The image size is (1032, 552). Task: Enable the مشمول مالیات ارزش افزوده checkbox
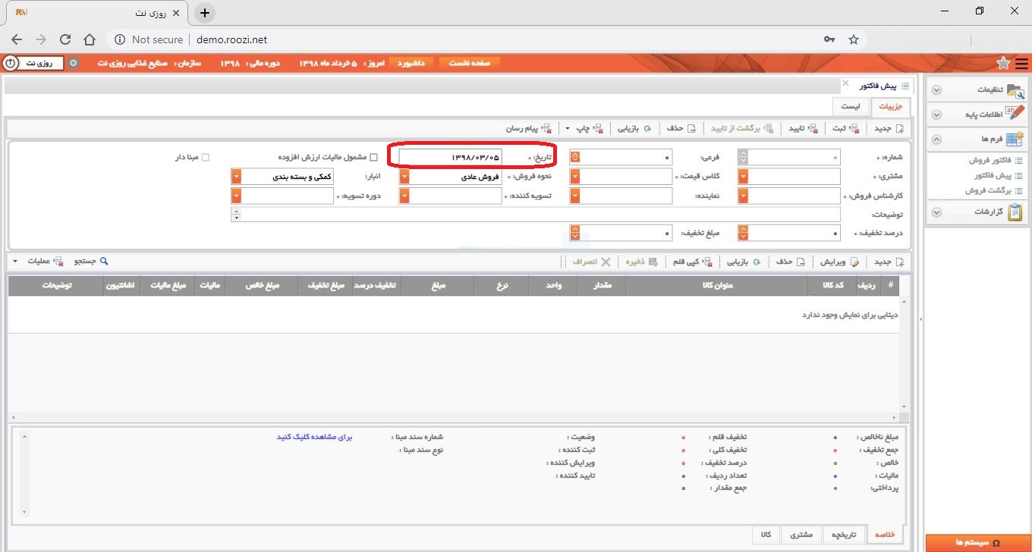[x=373, y=158]
